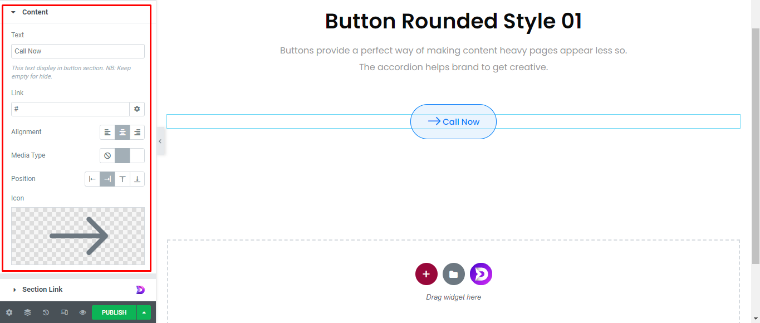
Task: Switch to Responsive Mode
Action: click(x=64, y=312)
